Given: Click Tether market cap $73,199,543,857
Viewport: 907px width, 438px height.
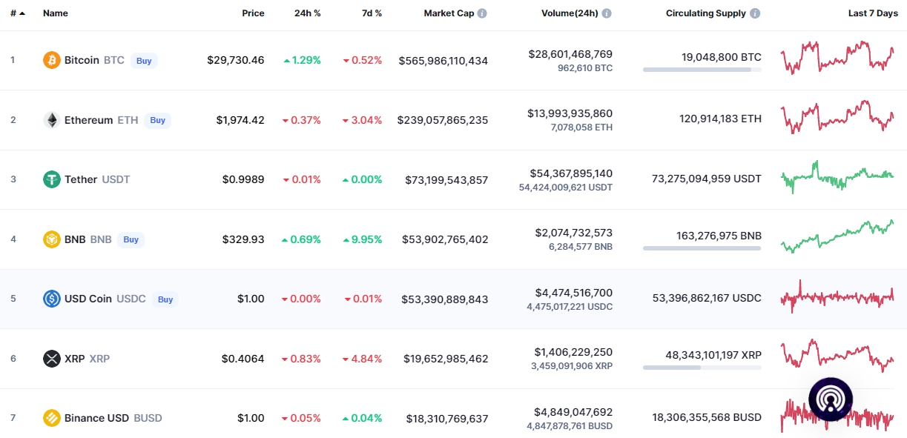Looking at the screenshot, I should point(446,179).
